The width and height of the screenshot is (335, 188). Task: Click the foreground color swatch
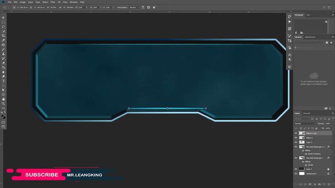click(2, 116)
